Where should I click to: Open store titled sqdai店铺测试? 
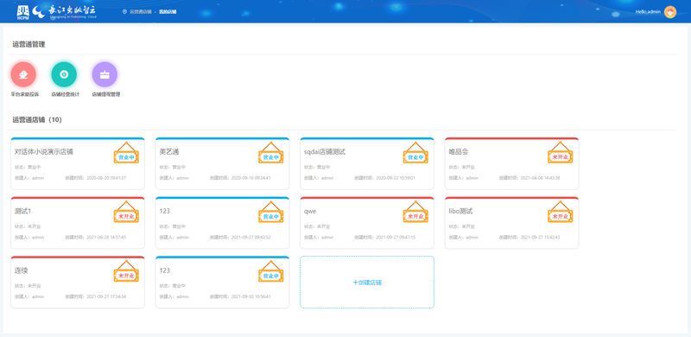tap(325, 152)
